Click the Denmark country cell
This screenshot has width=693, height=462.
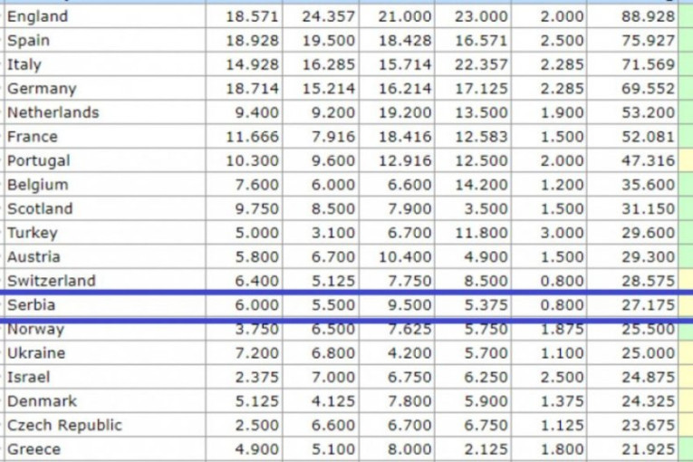42,401
